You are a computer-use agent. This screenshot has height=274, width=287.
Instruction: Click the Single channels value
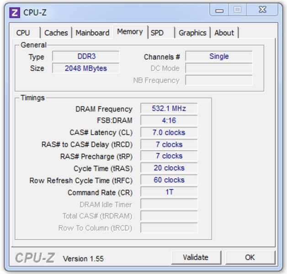pyautogui.click(x=219, y=56)
